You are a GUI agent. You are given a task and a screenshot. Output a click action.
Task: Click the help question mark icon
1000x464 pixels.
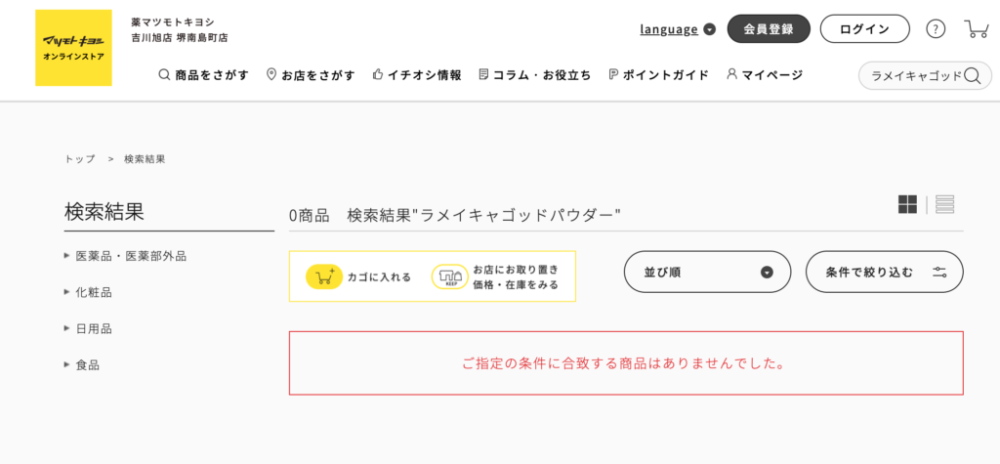936,28
